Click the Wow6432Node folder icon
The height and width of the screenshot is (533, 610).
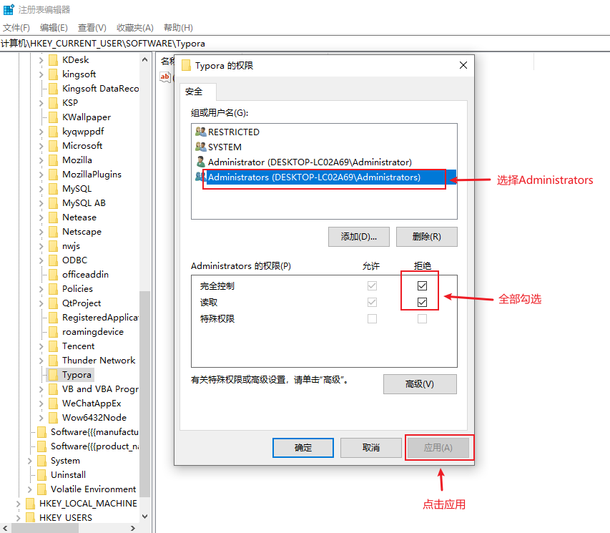click(54, 418)
